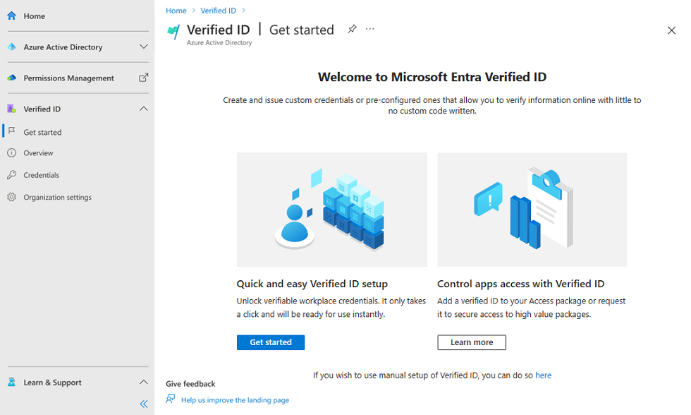Expand the Learn & Support section

coord(143,382)
